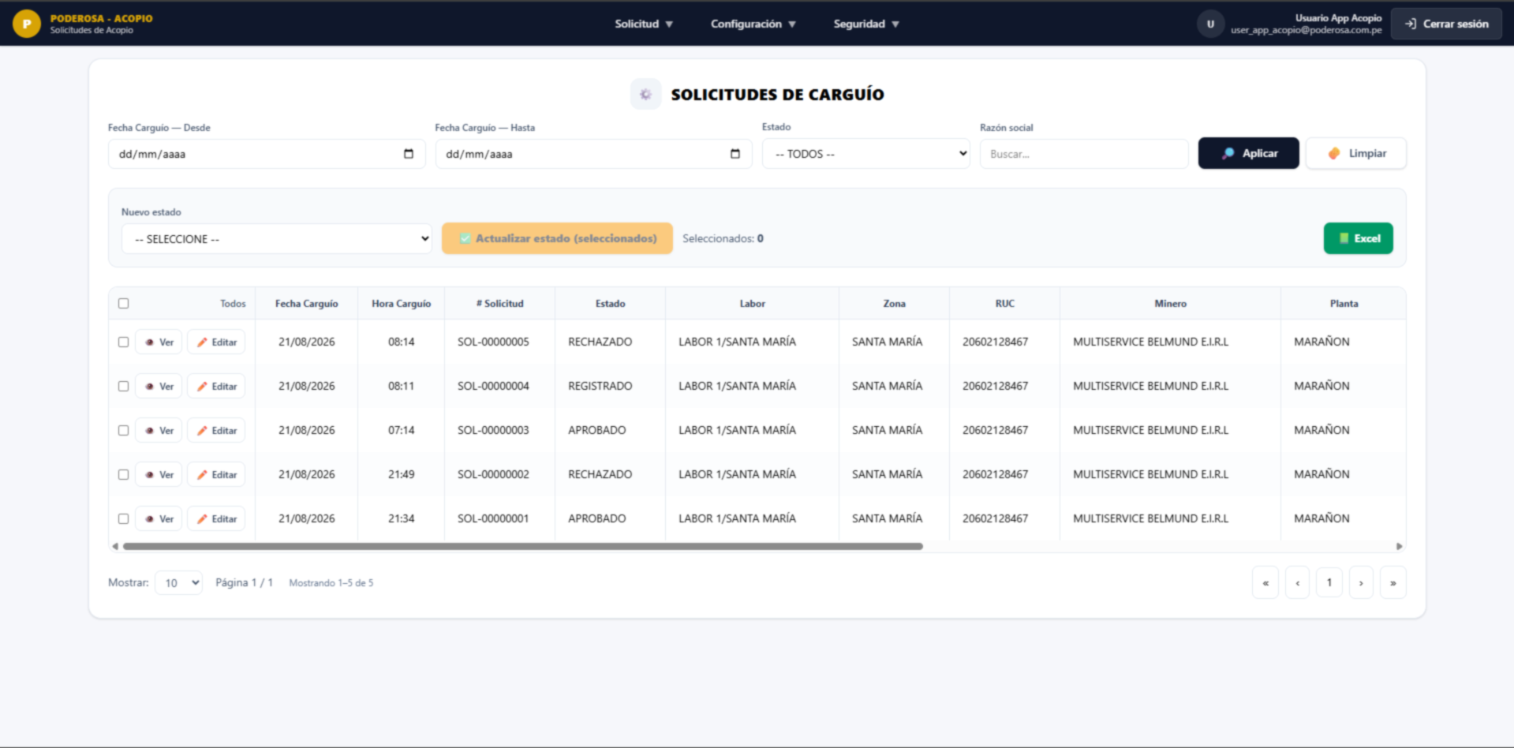Check the row for SOL-00000003
The width and height of the screenshot is (1514, 748).
point(123,430)
